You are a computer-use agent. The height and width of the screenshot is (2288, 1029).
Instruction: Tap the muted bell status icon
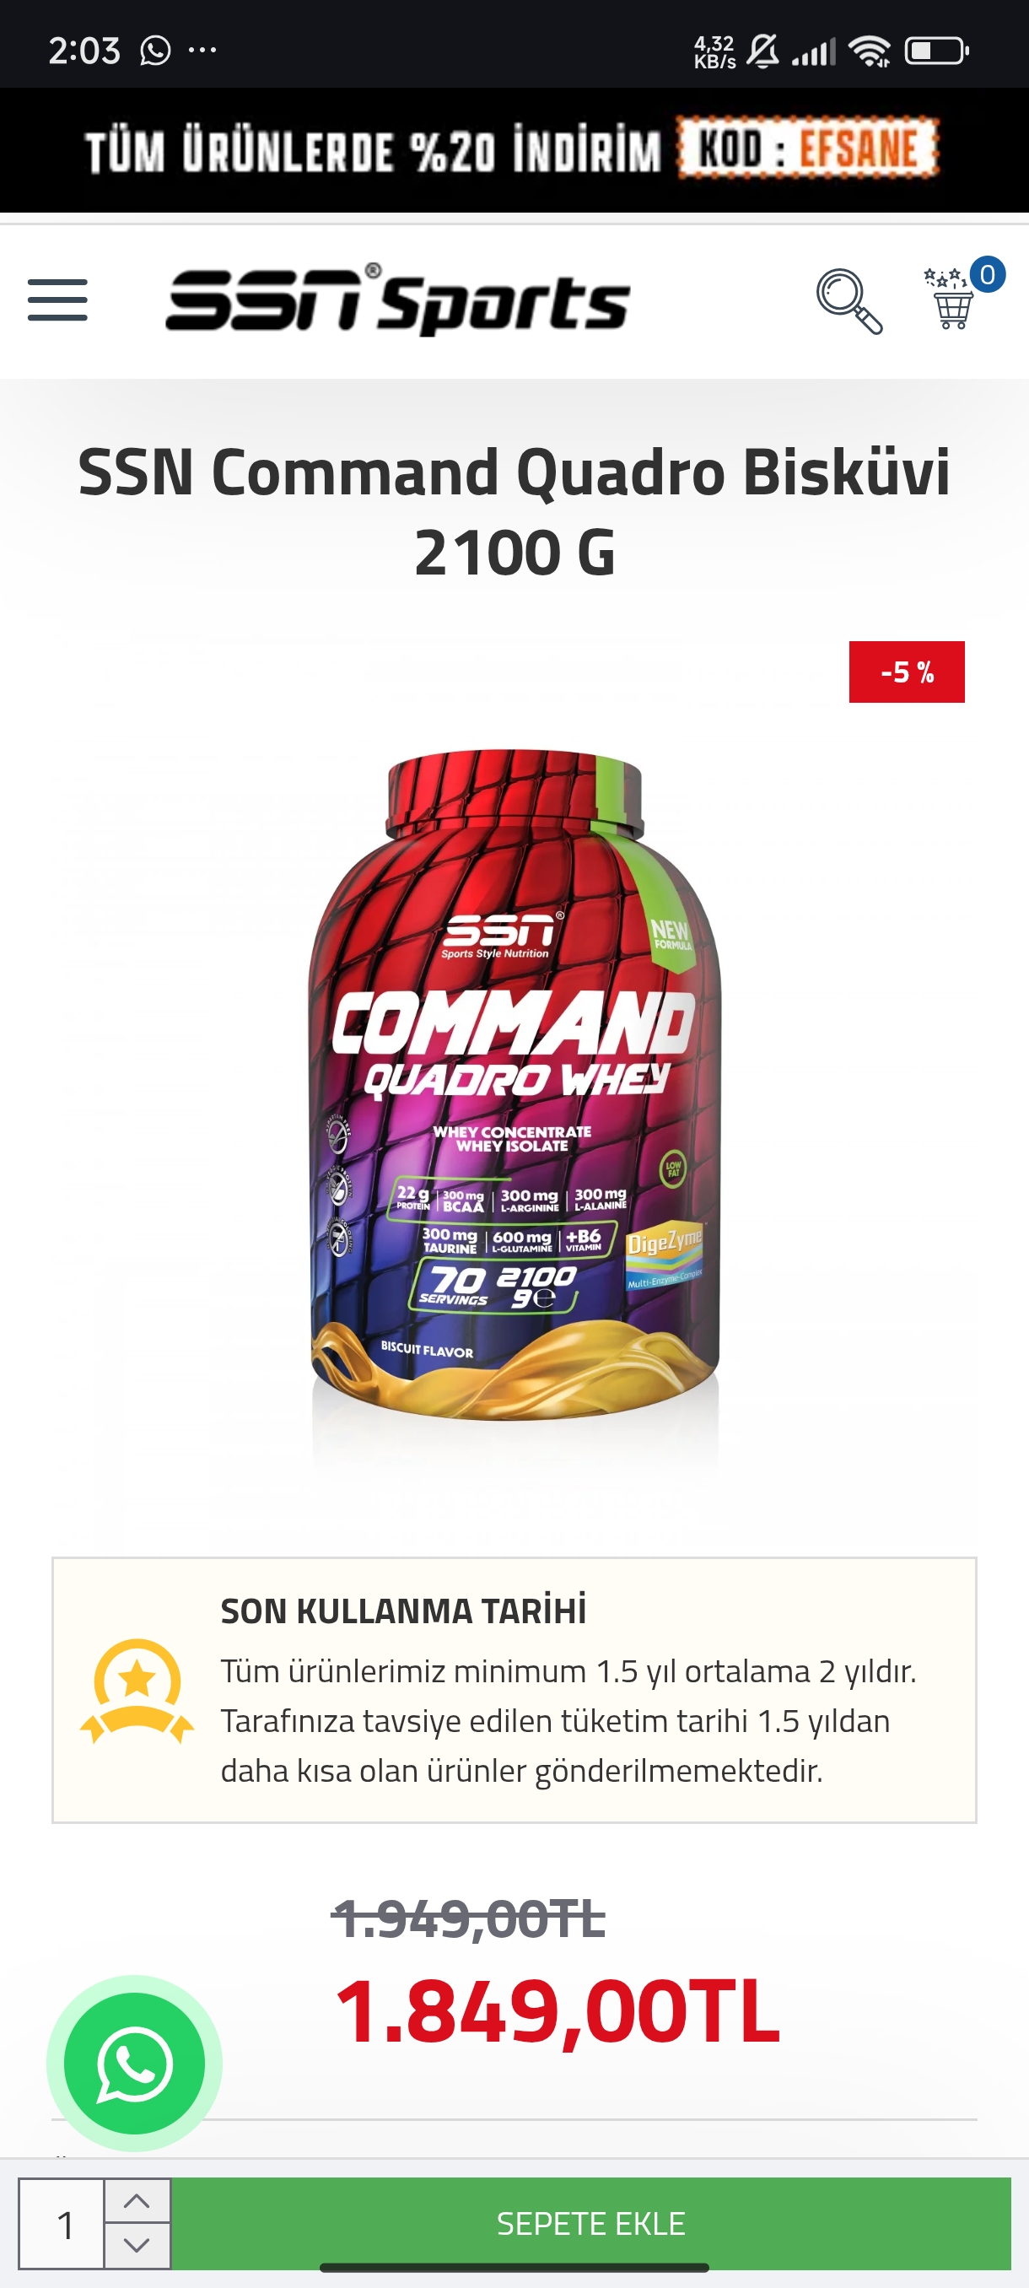762,51
